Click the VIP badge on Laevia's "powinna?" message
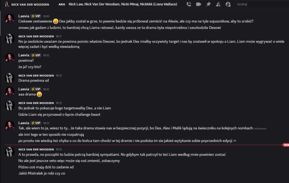 [x=36, y=55]
